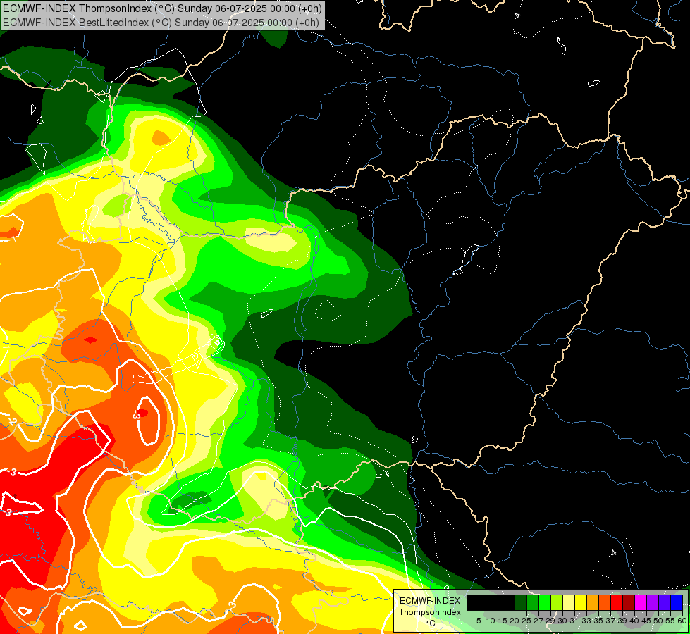This screenshot has height=634, width=690.
Task: Select the bright green 27-29 legend swatch
Action: 545,602
